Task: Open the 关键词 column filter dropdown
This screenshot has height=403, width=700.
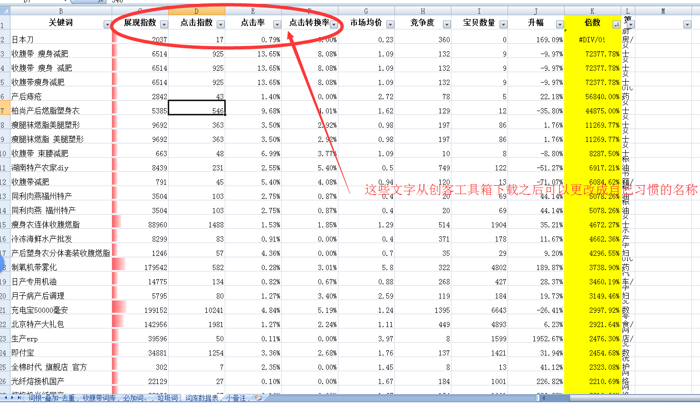Action: tap(107, 25)
